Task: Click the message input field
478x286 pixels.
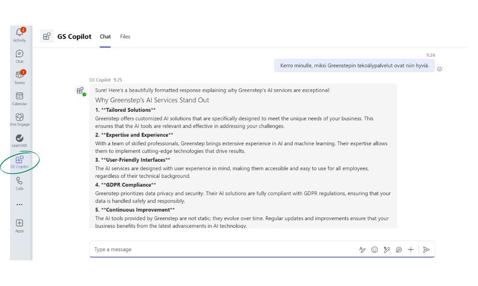Action: 220,249
